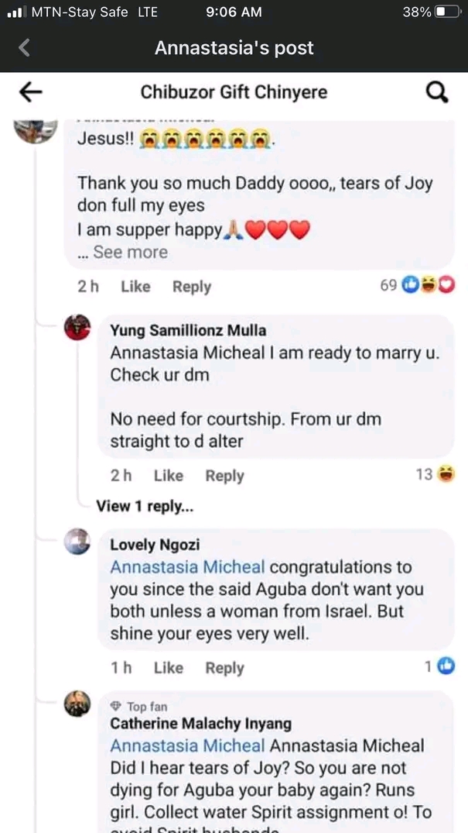Screen dimensions: 468x833
Task: Expand View 1 reply thread
Action: 144,506
